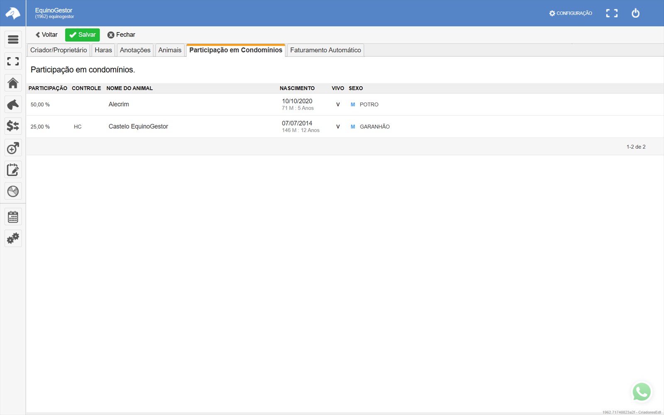Screen dimensions: 664x415
Task: Click the 1-2 de 2 pagination text
Action: pyautogui.click(x=636, y=147)
